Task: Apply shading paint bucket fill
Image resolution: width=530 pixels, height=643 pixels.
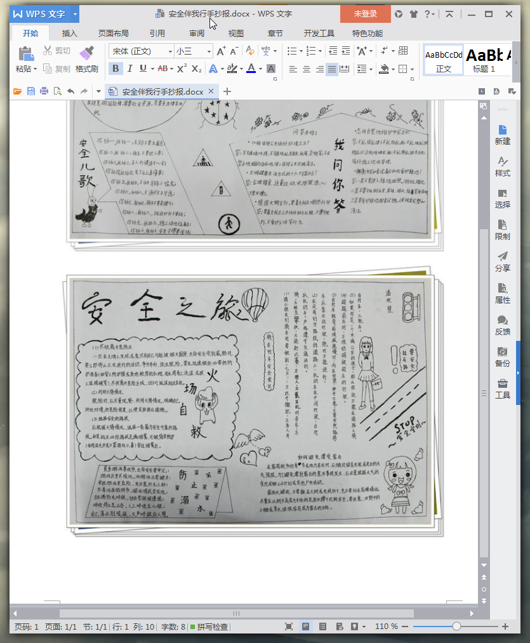Action: click(383, 69)
